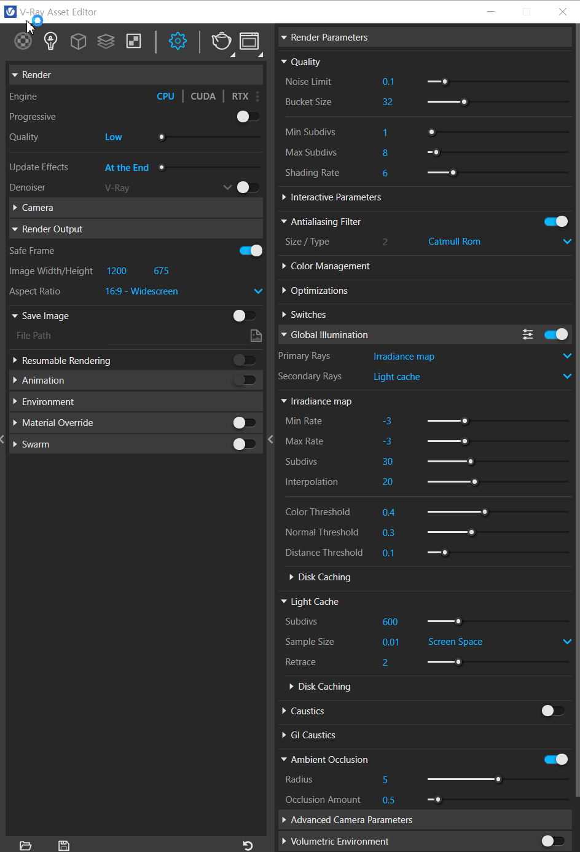
Task: Enable the Denoiser switch
Action: pos(248,187)
